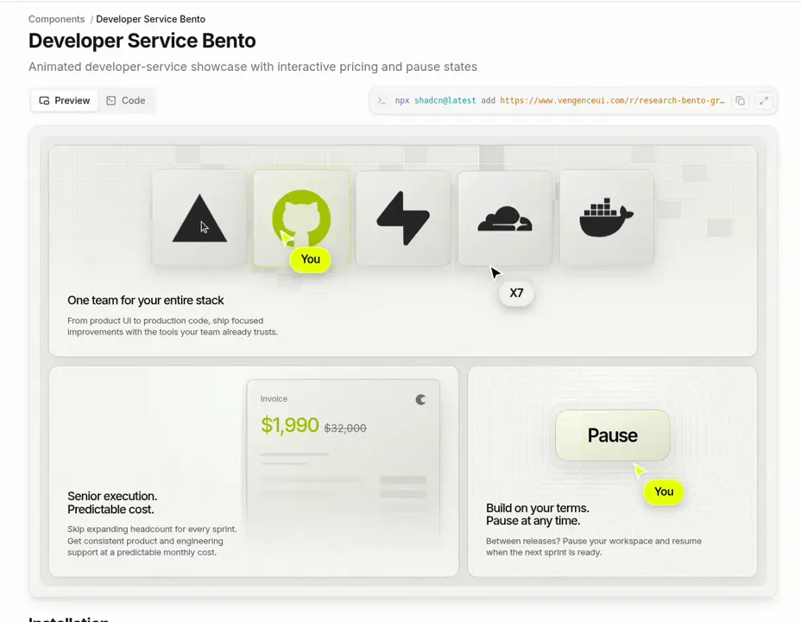Click the Developer Service Bento page title

tap(142, 41)
